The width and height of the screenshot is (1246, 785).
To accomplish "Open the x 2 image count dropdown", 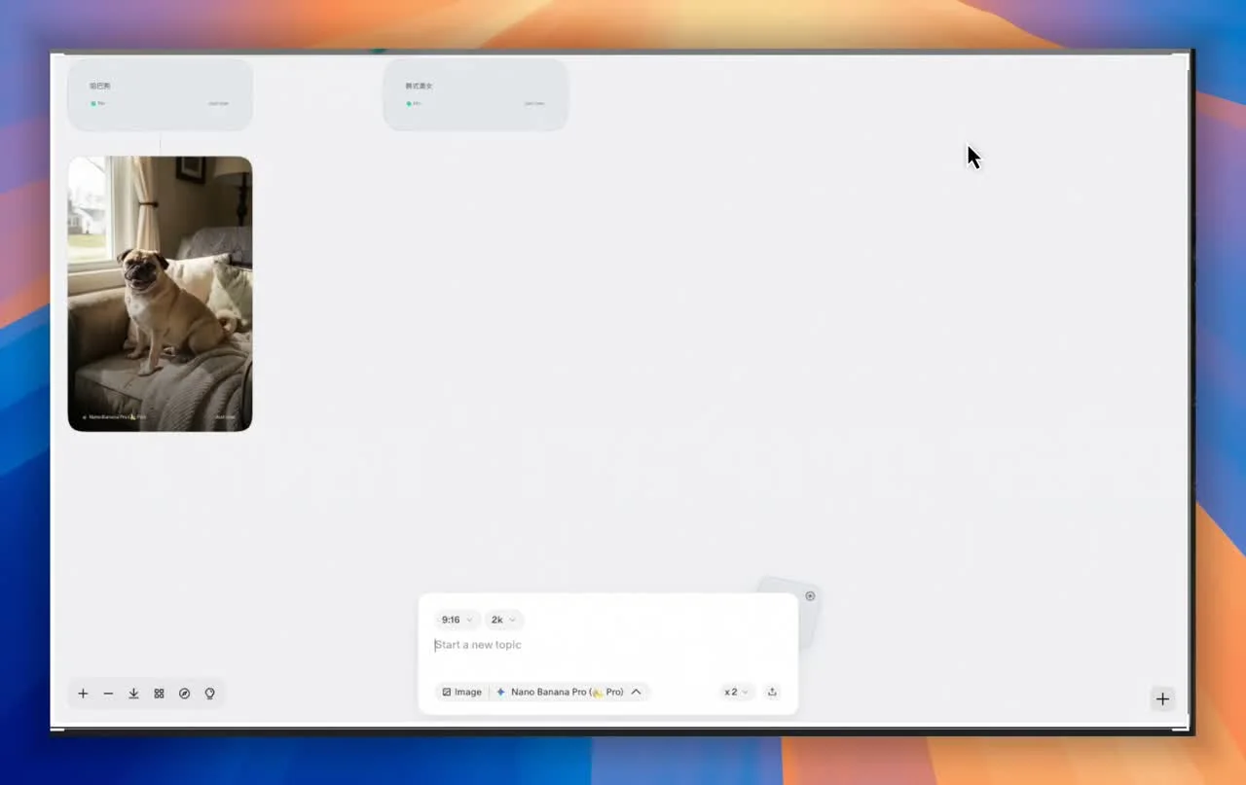I will pos(736,692).
